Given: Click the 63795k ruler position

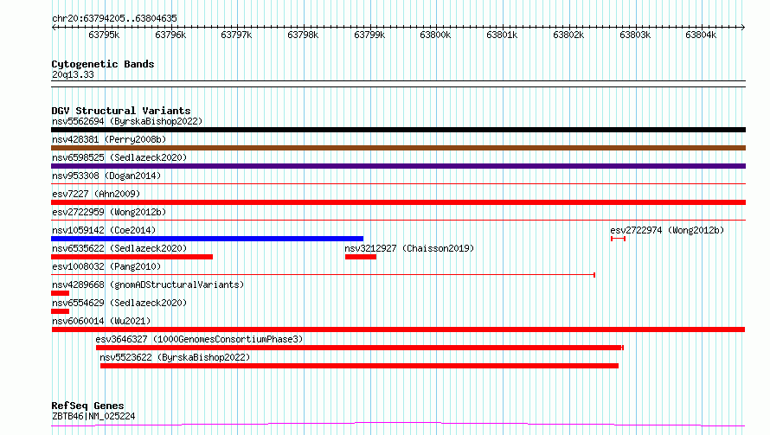Looking at the screenshot, I should point(104,35).
